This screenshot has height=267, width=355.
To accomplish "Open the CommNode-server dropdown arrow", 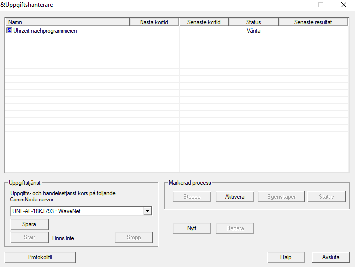I will pos(147,211).
